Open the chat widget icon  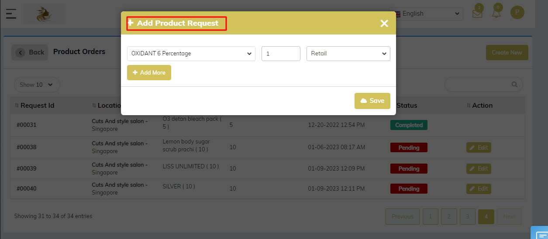[x=539, y=233]
